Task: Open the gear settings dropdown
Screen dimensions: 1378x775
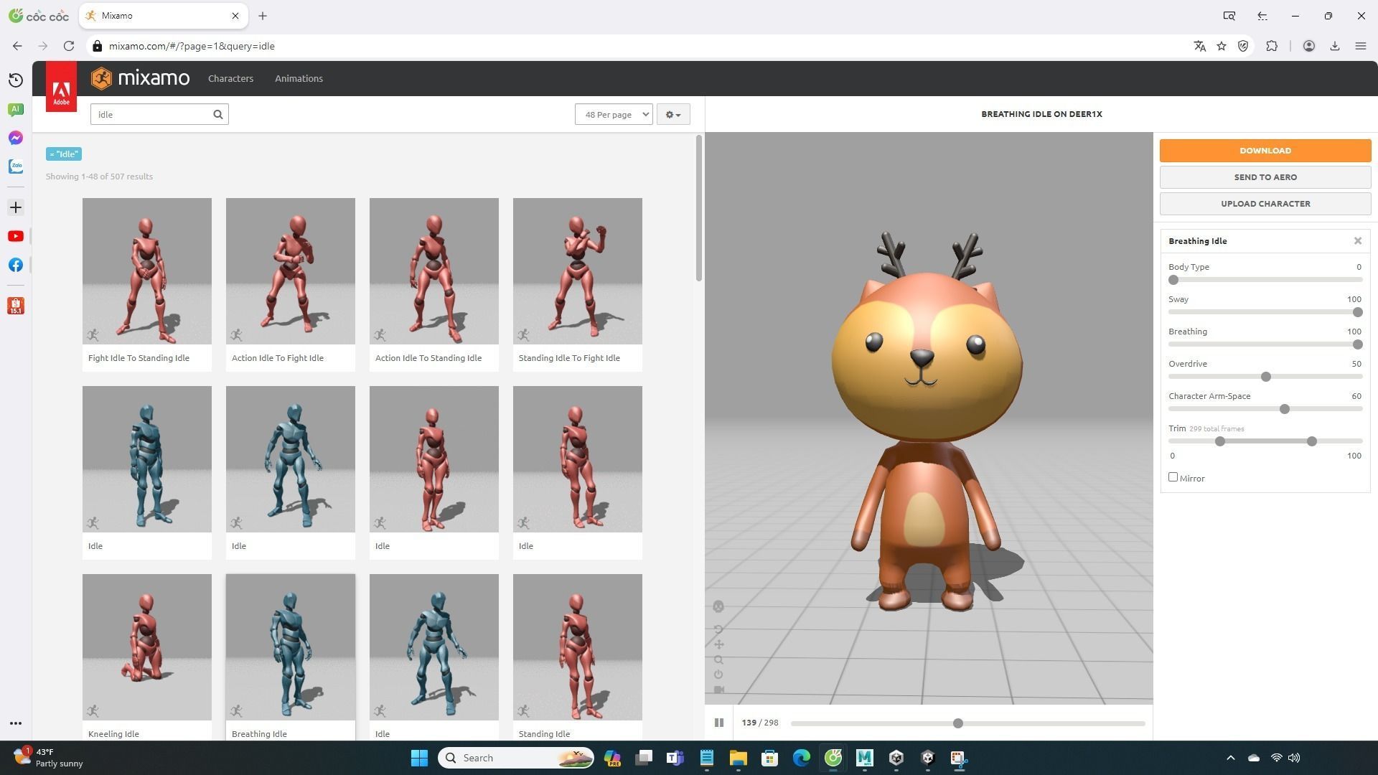Action: (x=673, y=114)
